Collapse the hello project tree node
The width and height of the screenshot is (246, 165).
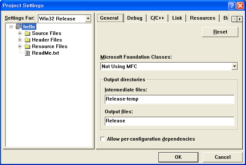coord(12,27)
